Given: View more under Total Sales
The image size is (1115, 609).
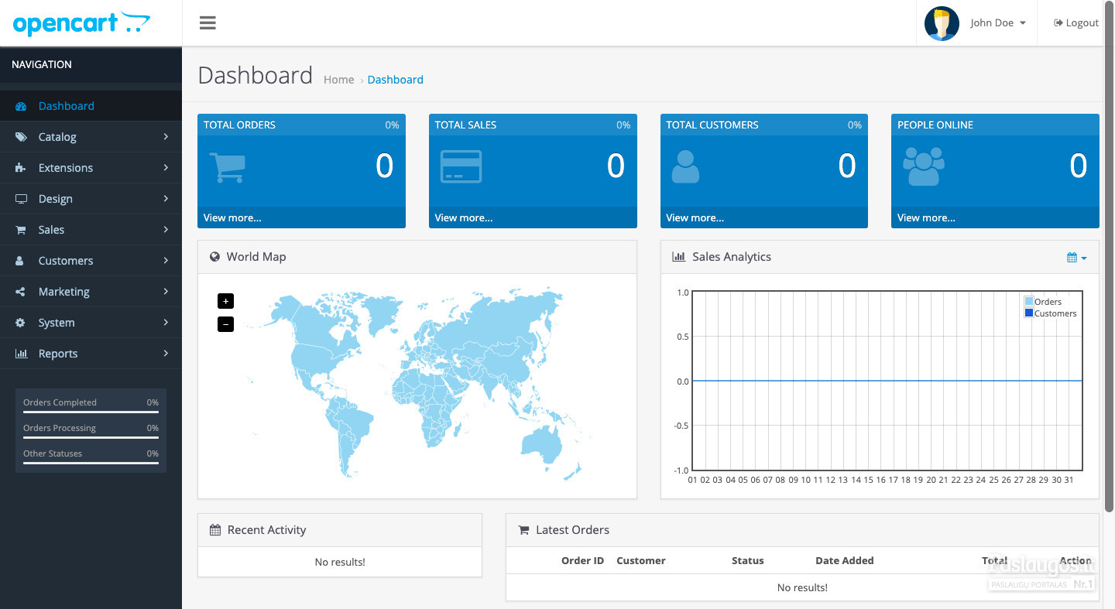Looking at the screenshot, I should pos(464,217).
